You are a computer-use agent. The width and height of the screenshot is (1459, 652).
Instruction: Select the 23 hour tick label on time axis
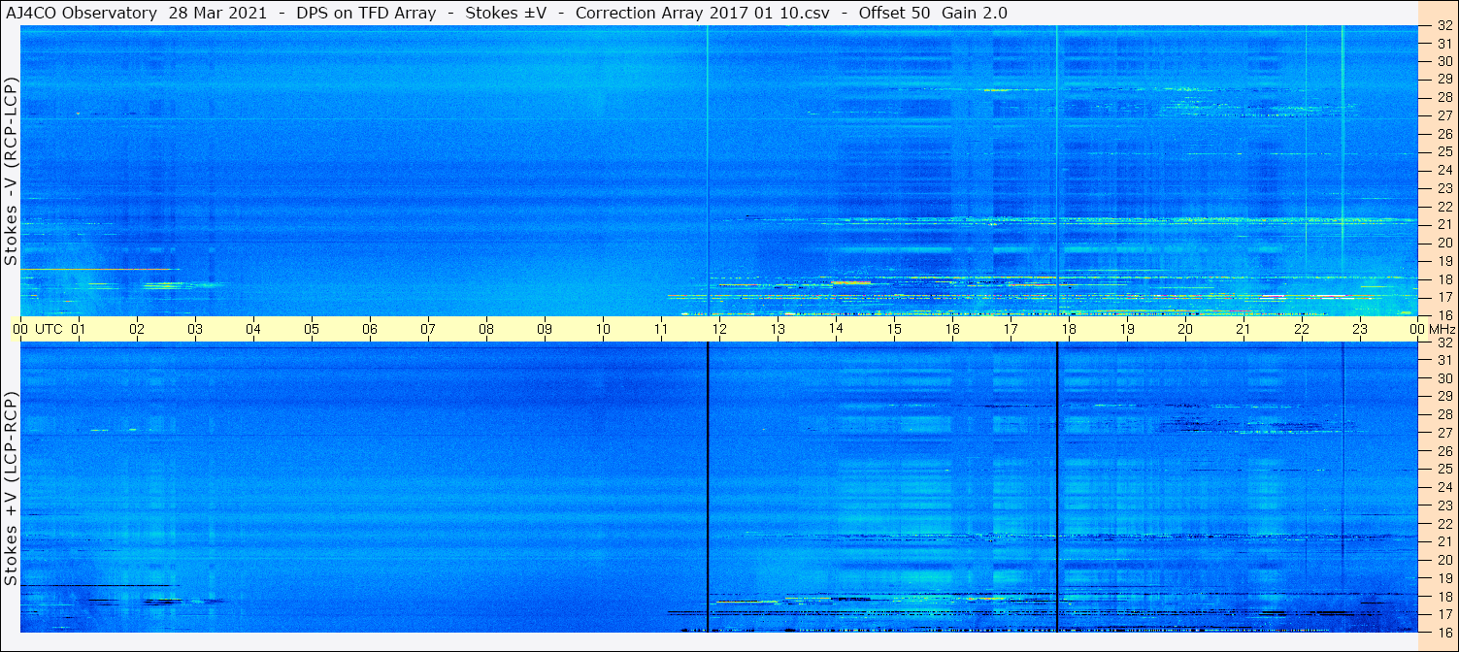(x=1360, y=330)
